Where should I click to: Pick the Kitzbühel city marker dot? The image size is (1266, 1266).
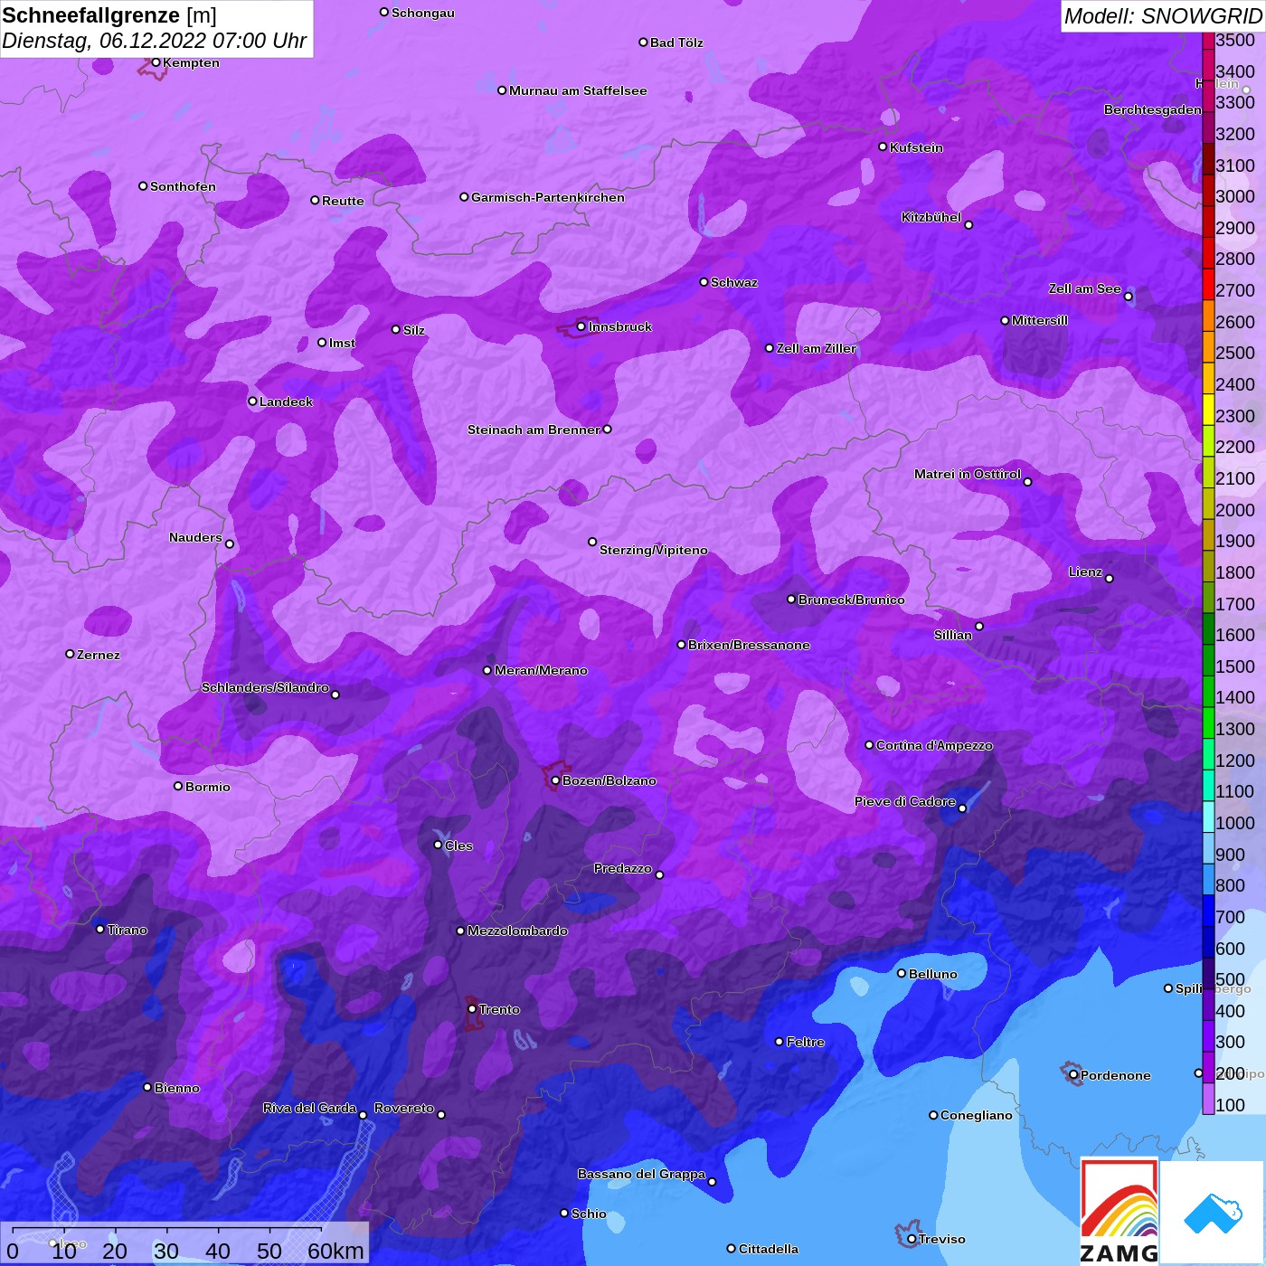pyautogui.click(x=968, y=225)
